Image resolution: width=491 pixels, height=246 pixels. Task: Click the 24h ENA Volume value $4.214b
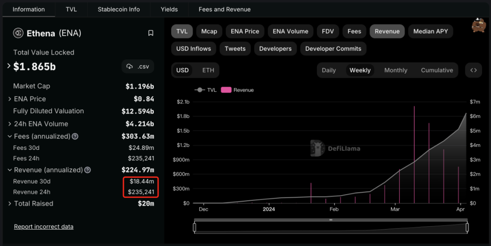(x=140, y=124)
